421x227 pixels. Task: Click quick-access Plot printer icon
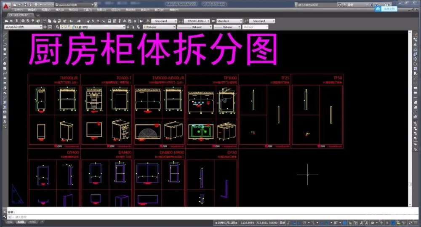tap(36, 5)
